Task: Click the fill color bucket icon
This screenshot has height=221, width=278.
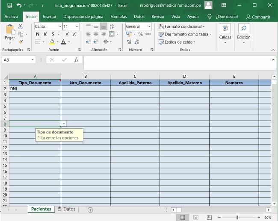Action: click(52, 42)
